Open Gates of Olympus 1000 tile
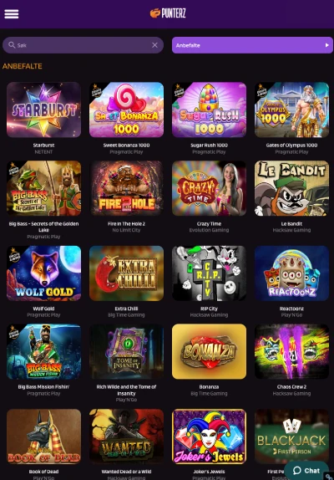Screen dimensions: 334x480 [x=291, y=110]
